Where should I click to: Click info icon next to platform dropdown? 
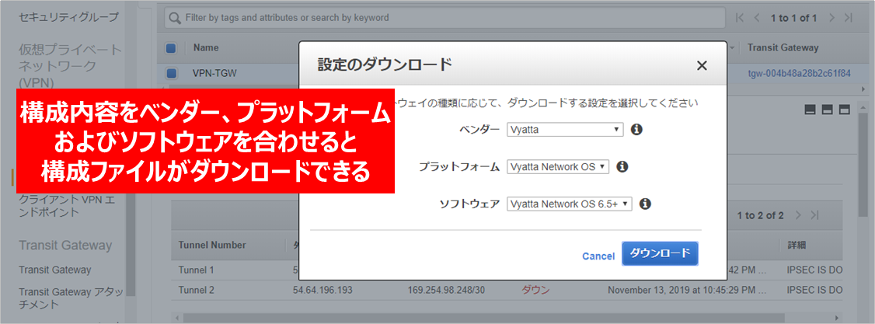[622, 166]
